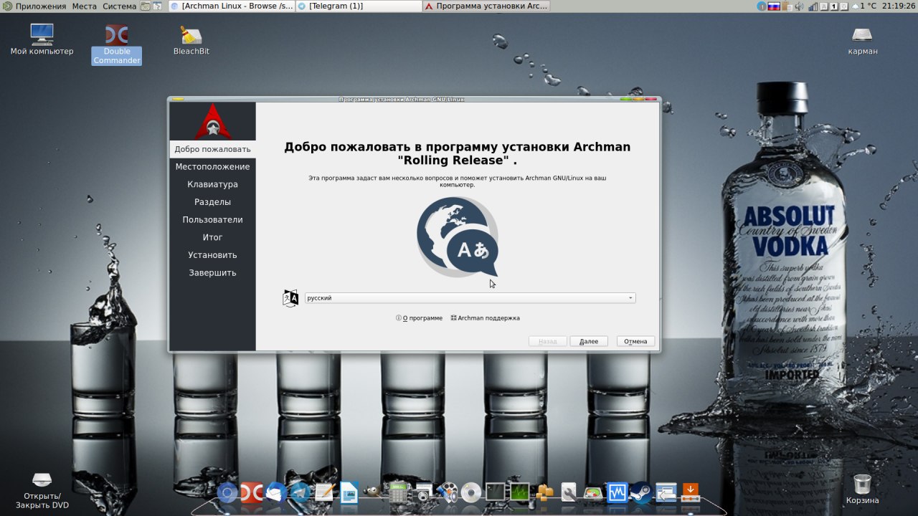Select the Местоположение step in sidebar
Screen dimensions: 918x516
point(212,167)
